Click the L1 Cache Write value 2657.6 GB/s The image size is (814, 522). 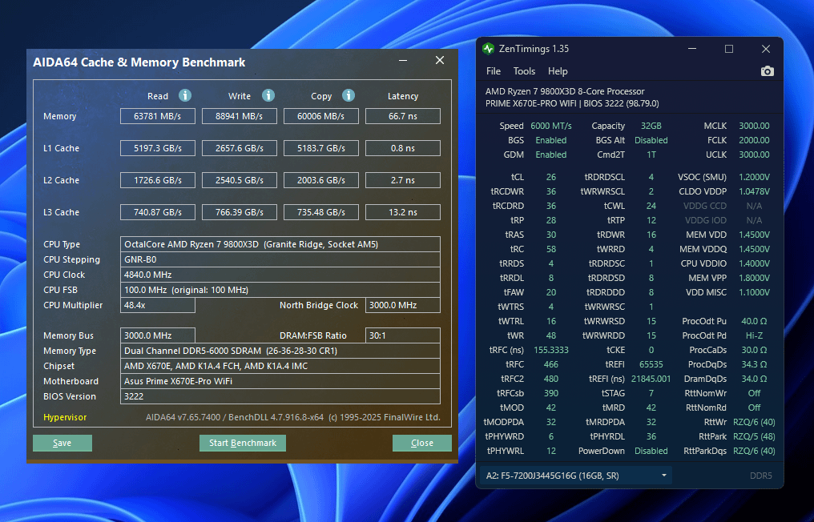click(240, 148)
